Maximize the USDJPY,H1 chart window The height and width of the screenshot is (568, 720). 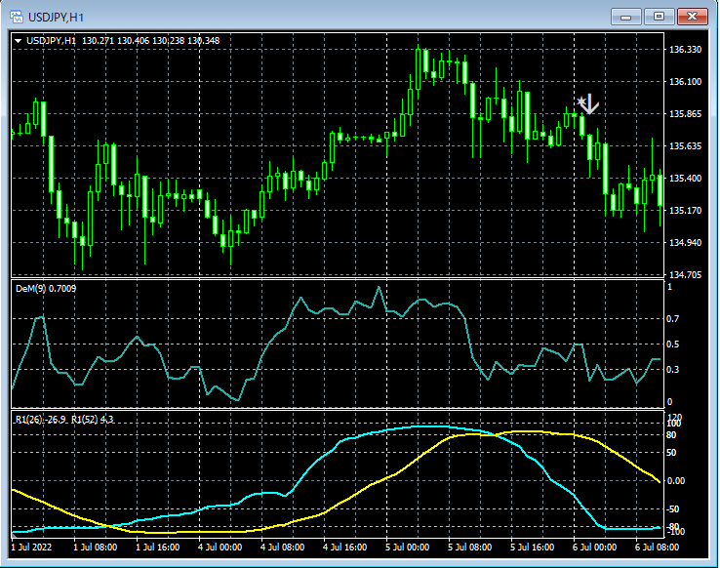point(659,16)
